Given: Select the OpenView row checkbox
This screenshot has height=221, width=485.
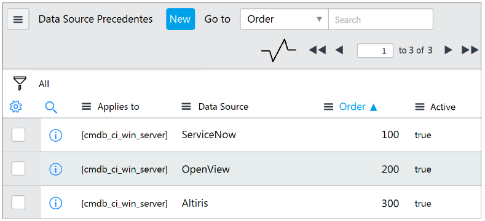Looking at the screenshot, I should (18, 169).
